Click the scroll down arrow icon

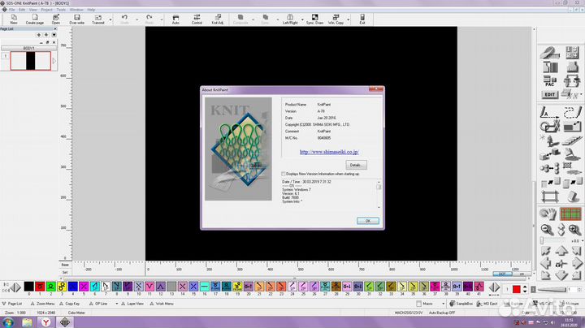561,276
